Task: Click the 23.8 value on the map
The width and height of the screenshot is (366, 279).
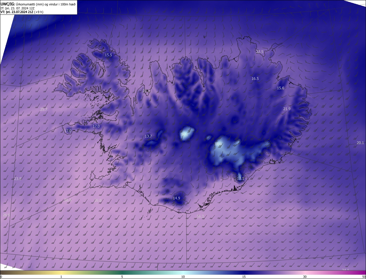Action: 18,179
